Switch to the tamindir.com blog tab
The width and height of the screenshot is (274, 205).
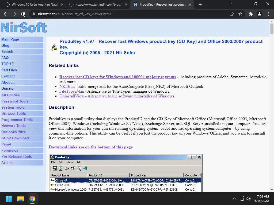click(98, 5)
